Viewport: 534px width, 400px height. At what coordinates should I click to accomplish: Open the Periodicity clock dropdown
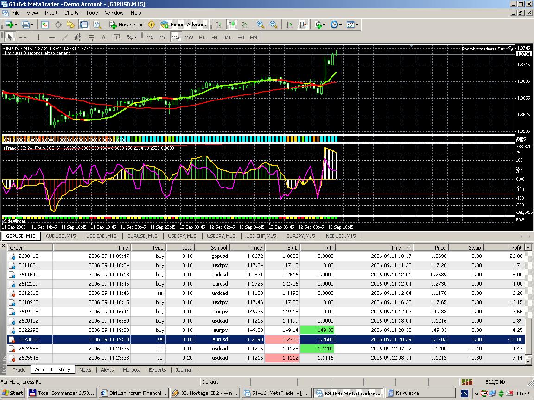click(336, 25)
